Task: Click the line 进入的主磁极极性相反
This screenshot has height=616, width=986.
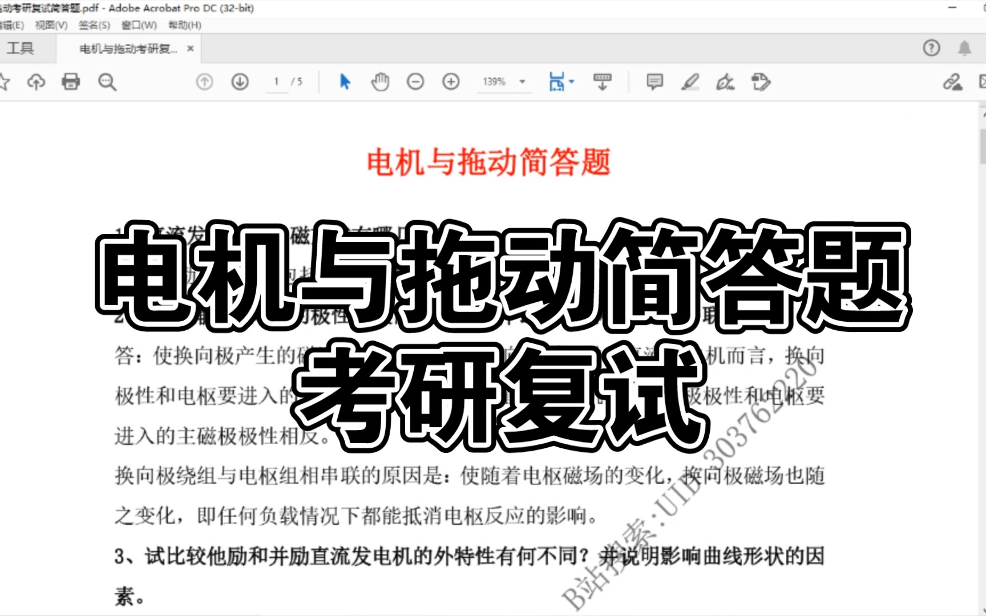Action: click(x=223, y=436)
